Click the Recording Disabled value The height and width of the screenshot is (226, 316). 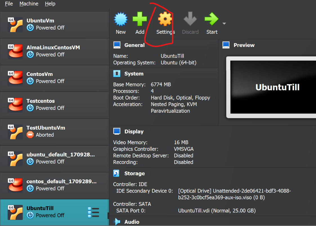click(x=183, y=162)
